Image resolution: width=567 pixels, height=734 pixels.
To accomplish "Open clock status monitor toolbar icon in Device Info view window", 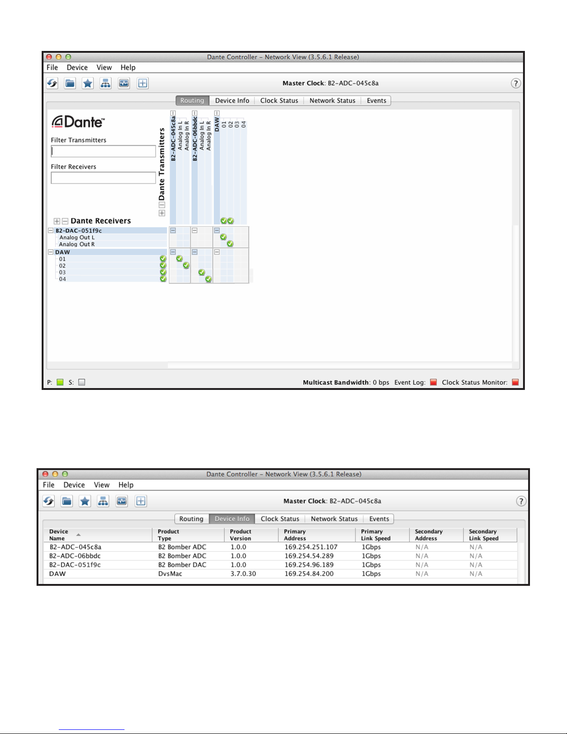I will click(122, 501).
